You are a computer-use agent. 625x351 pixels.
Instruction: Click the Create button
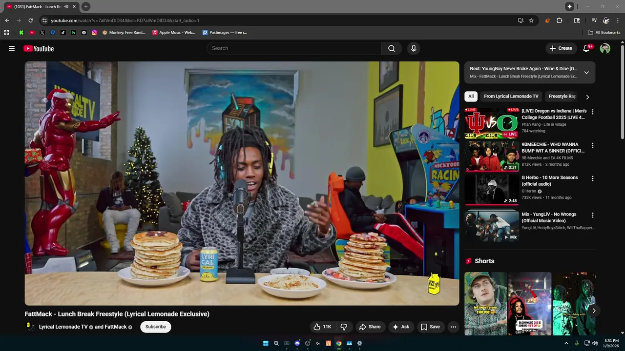(561, 48)
